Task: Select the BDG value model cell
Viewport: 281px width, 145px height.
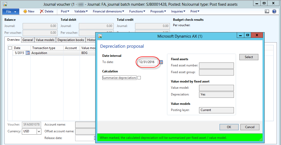Action: tap(88, 53)
